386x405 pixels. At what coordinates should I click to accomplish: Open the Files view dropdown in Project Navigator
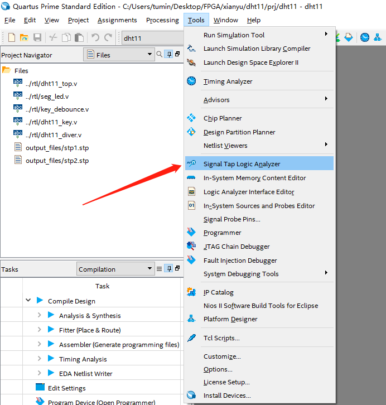119,54
